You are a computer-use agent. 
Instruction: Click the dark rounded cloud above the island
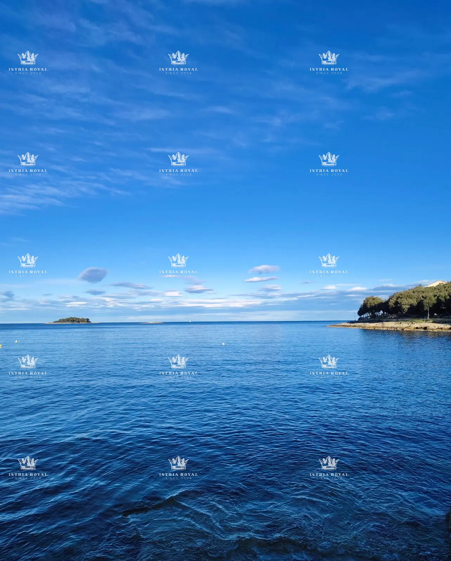pos(93,274)
